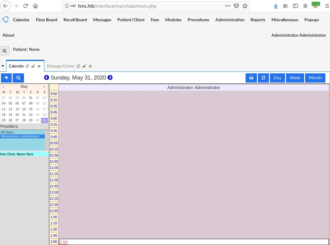Viewport: 330px width, 245px height.
Task: Open the Administration dropdown menu
Action: (x=230, y=20)
